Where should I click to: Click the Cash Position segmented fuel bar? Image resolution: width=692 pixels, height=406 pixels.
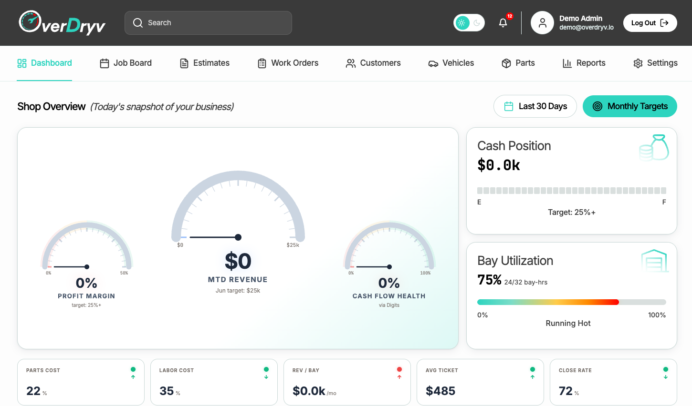tap(572, 191)
